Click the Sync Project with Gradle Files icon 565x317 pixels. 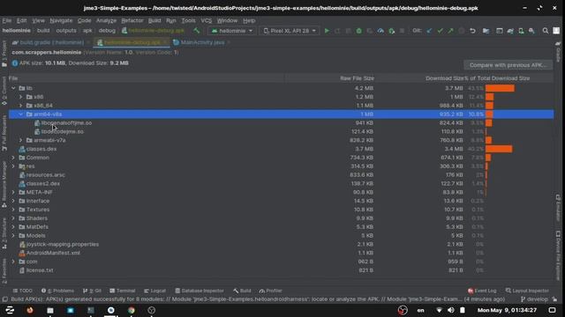point(510,31)
